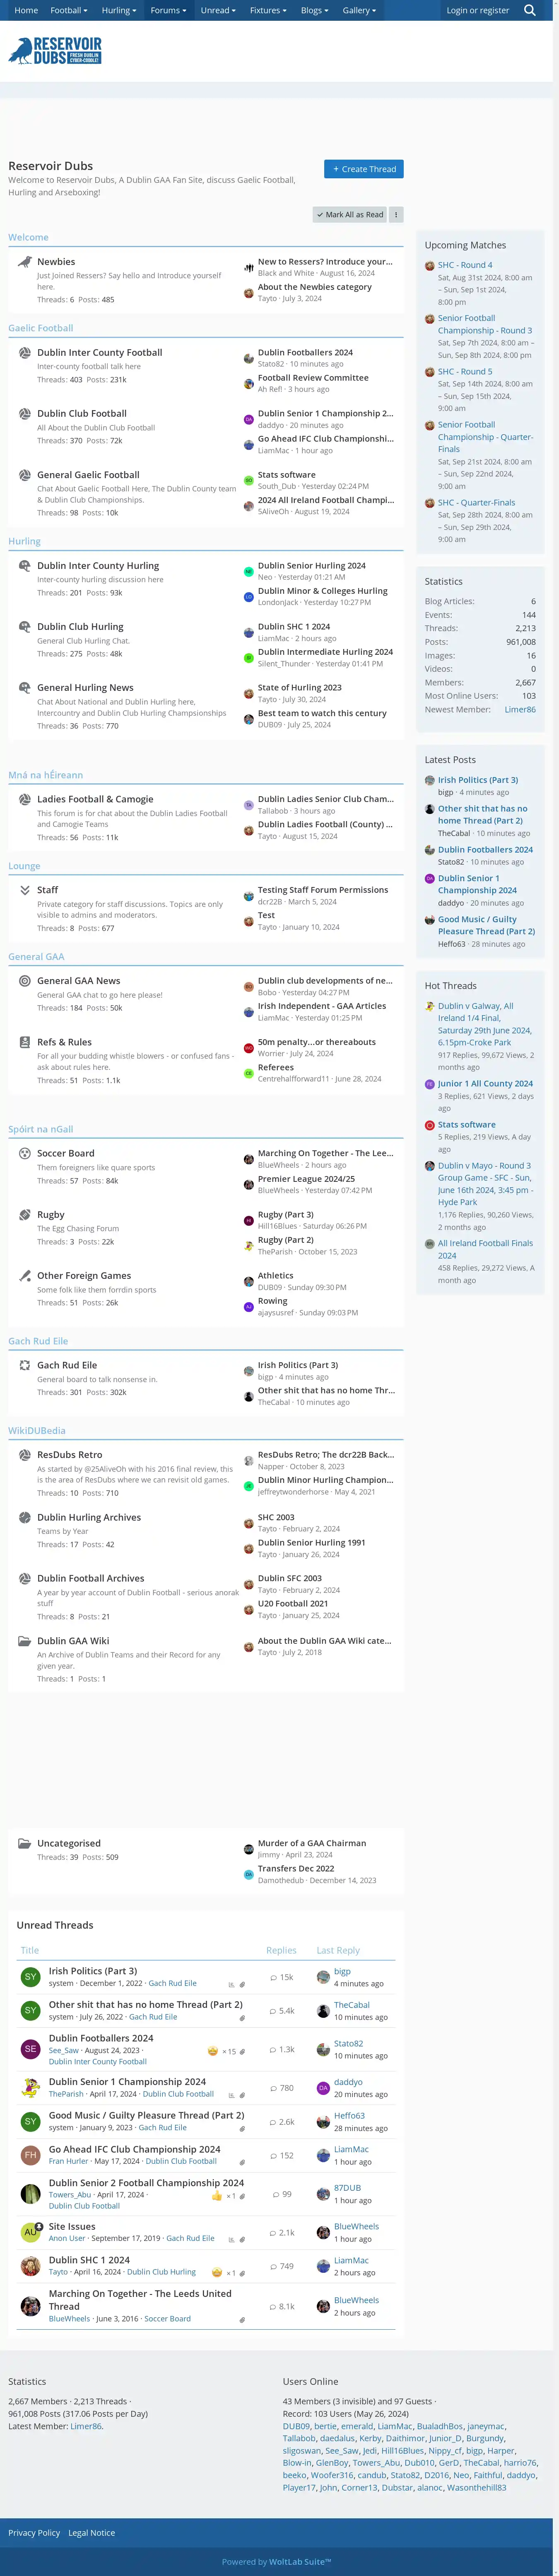Image resolution: width=559 pixels, height=2576 pixels.
Task: Click the Newbies forum bird icon
Action: tap(24, 262)
